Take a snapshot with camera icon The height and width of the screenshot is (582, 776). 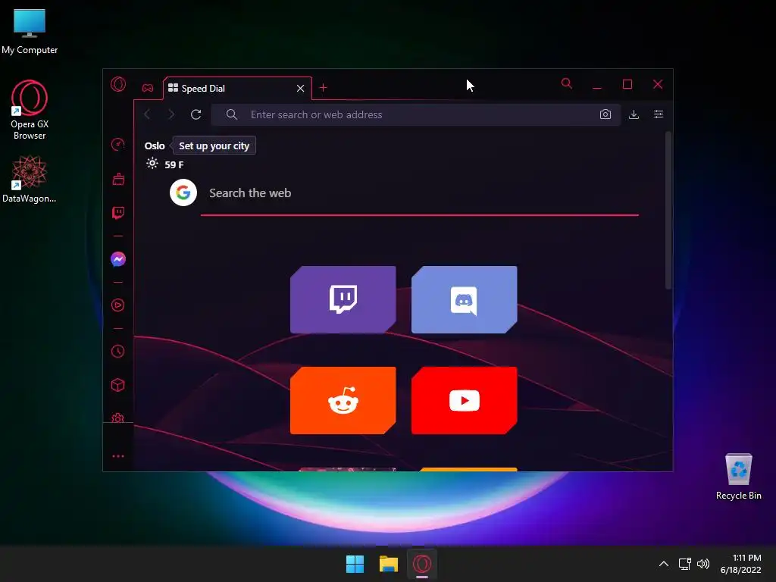(605, 114)
